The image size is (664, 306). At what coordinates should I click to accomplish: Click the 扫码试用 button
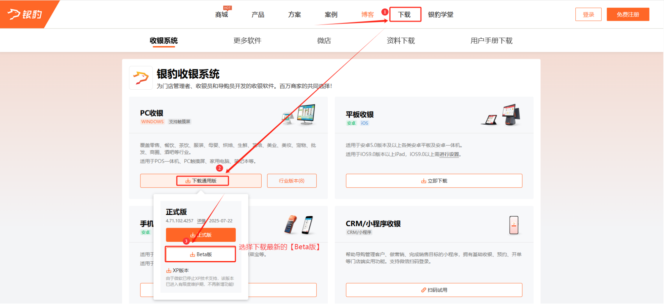click(434, 290)
